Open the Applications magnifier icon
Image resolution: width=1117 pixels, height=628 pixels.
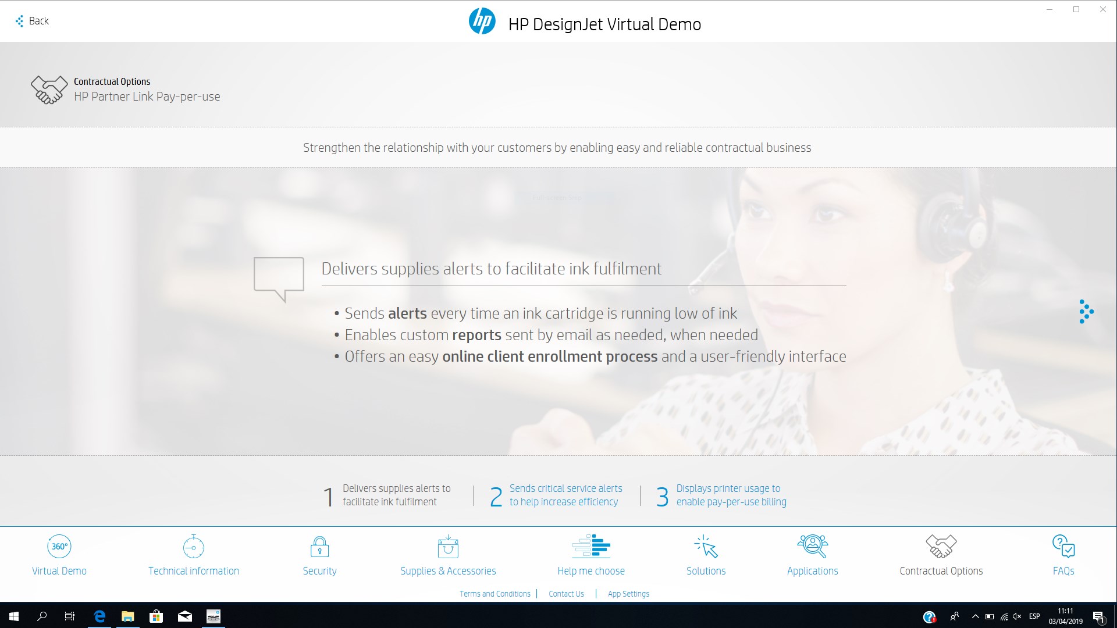click(x=812, y=547)
